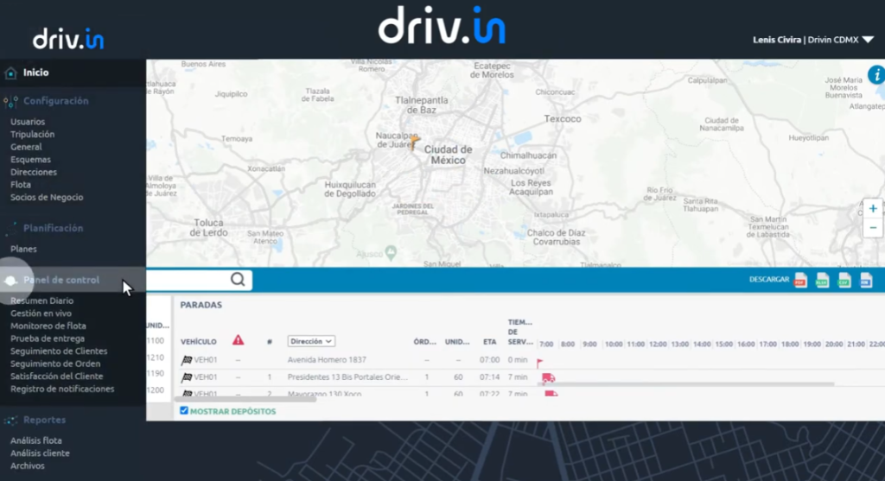The image size is (885, 481).
Task: Open the map info icon
Action: [876, 75]
